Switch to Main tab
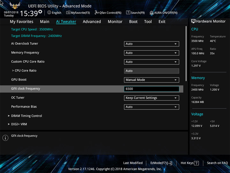This screenshot has width=230, height=173. click(x=45, y=22)
